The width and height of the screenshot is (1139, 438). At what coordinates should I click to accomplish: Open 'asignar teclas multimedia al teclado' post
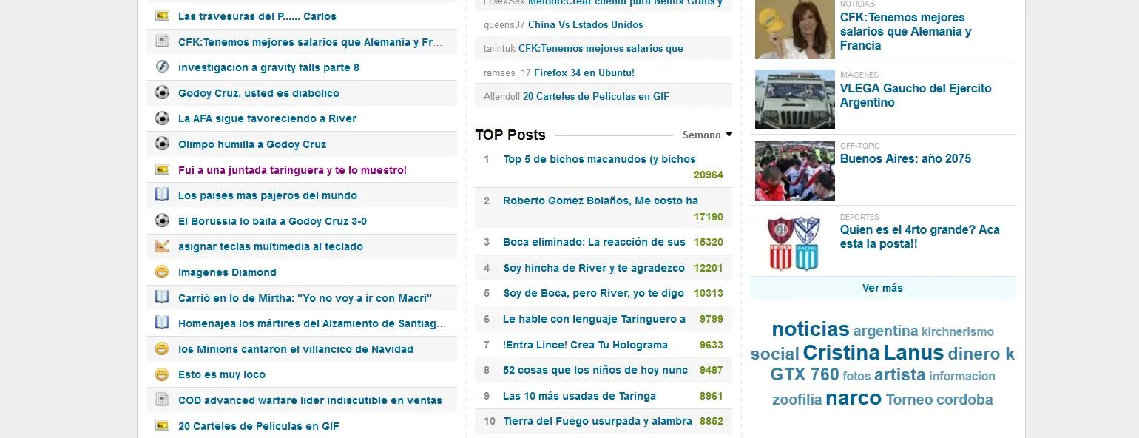click(x=271, y=246)
